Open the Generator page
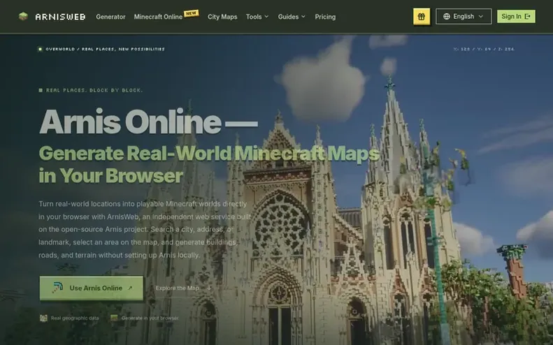 coord(110,17)
